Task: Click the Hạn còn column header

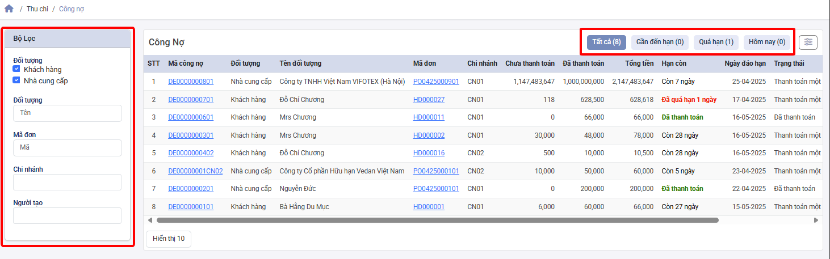Action: 674,63
